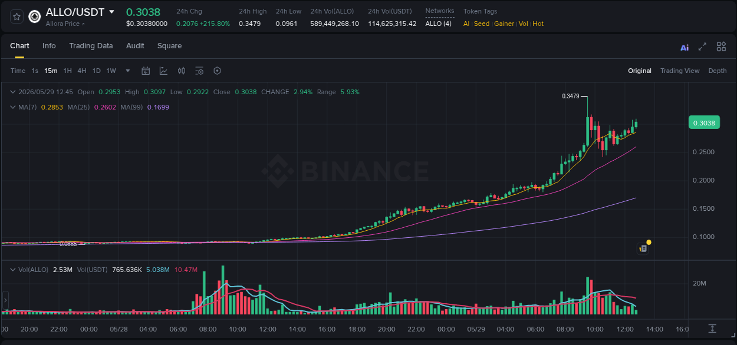Select the AI token tag
The image size is (737, 345).
point(466,24)
